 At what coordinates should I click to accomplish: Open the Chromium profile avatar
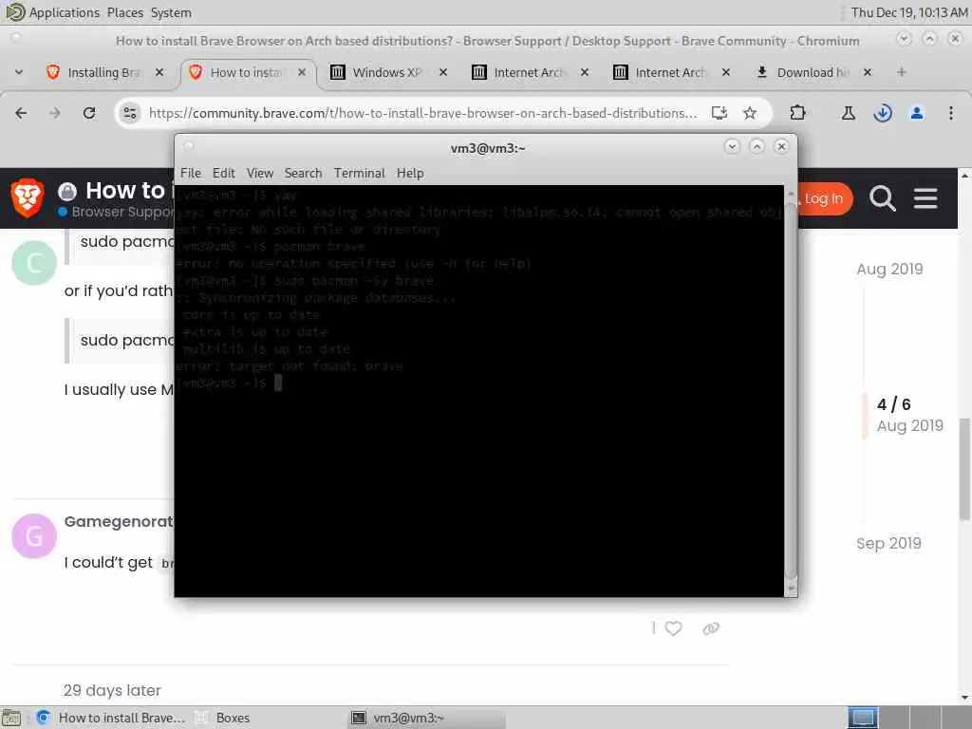point(917,113)
